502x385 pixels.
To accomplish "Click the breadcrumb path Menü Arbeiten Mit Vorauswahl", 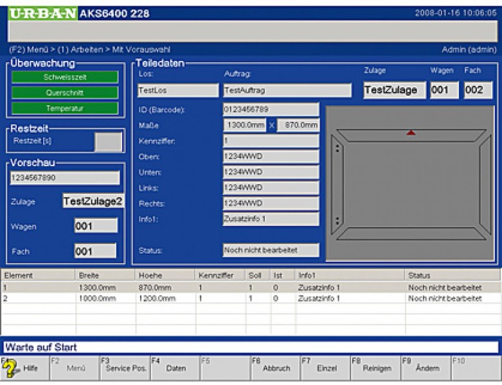I will (89, 49).
